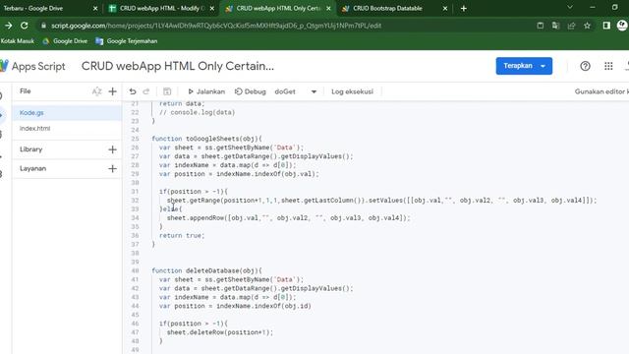This screenshot has width=629, height=354.
Task: Click the Library section label
Action: 30,149
